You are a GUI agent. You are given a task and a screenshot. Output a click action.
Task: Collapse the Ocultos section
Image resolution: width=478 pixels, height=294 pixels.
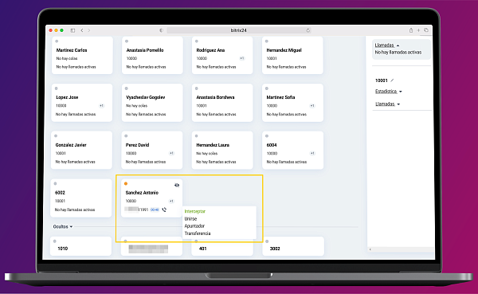[63, 226]
